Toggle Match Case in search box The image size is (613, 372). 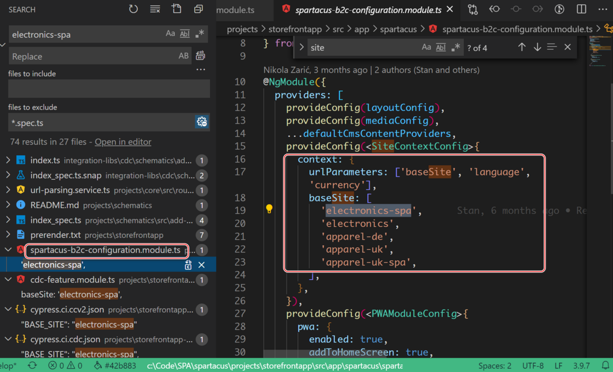[x=170, y=34]
